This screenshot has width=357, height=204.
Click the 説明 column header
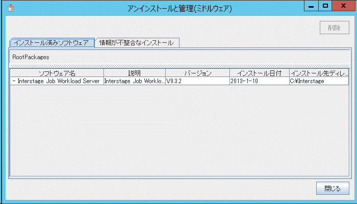(x=135, y=73)
